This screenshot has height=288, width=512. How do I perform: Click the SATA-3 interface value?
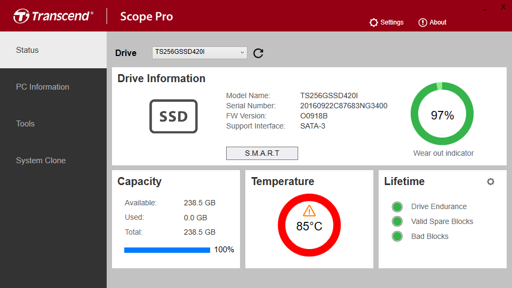[x=313, y=126]
